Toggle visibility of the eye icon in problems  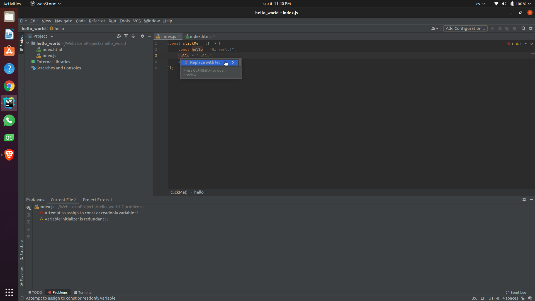pos(28,208)
